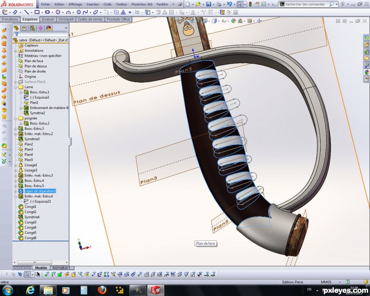Switch to the Fonctions command tab
This screenshot has width=370, height=296.
coord(10,19)
